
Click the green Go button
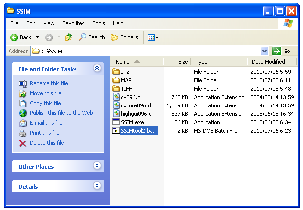281,51
